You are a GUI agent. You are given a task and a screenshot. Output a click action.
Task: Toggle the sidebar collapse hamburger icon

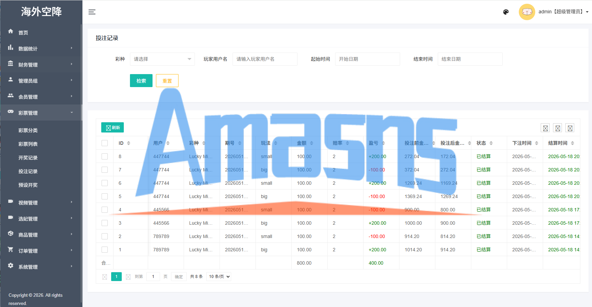pyautogui.click(x=92, y=12)
